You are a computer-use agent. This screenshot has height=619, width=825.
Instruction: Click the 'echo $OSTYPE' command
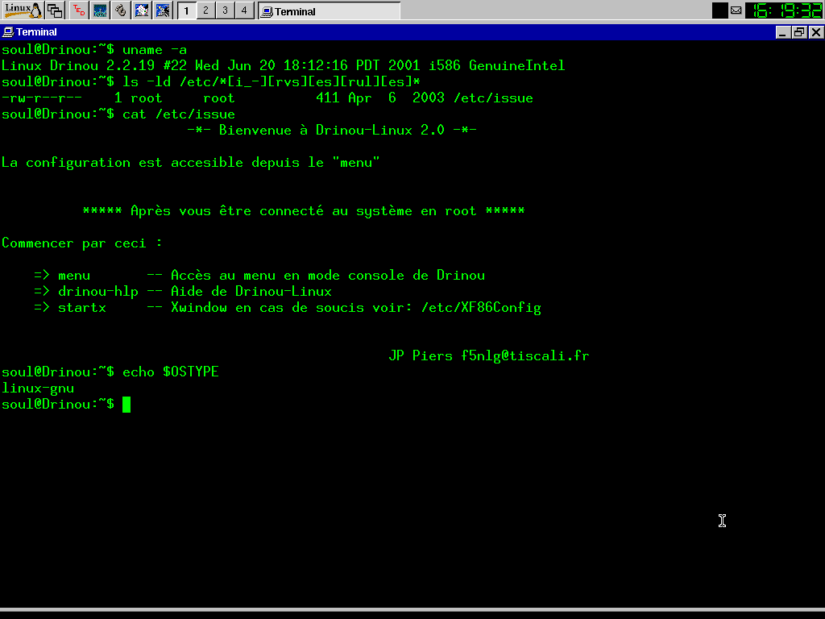click(x=171, y=372)
